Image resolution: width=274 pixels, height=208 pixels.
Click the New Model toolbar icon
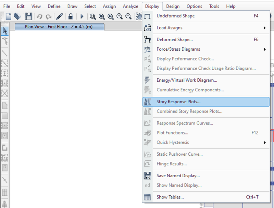point(8,16)
